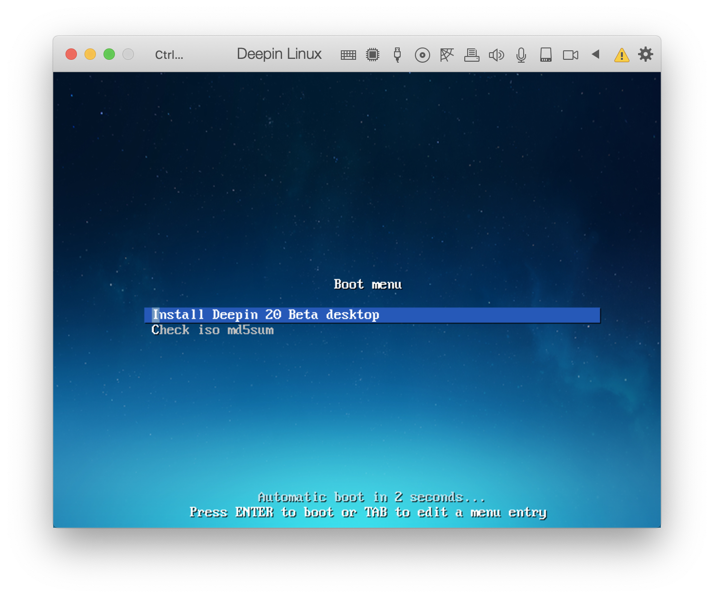
Task: Click the yellow minimize window button
Action: (x=90, y=54)
